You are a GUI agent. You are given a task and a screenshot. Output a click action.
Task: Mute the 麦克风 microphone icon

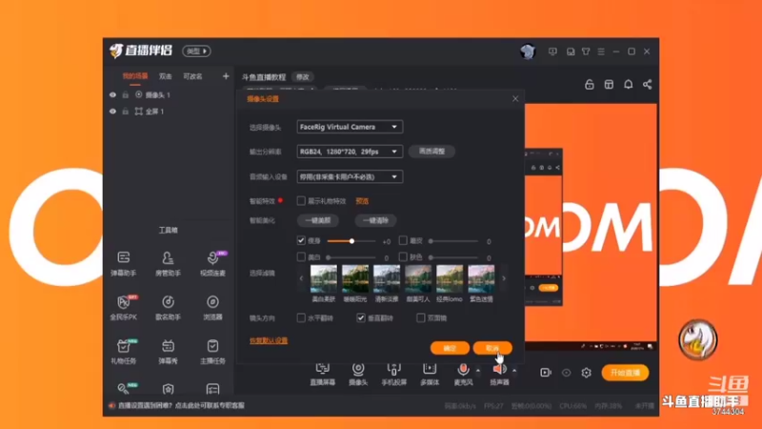pos(463,370)
